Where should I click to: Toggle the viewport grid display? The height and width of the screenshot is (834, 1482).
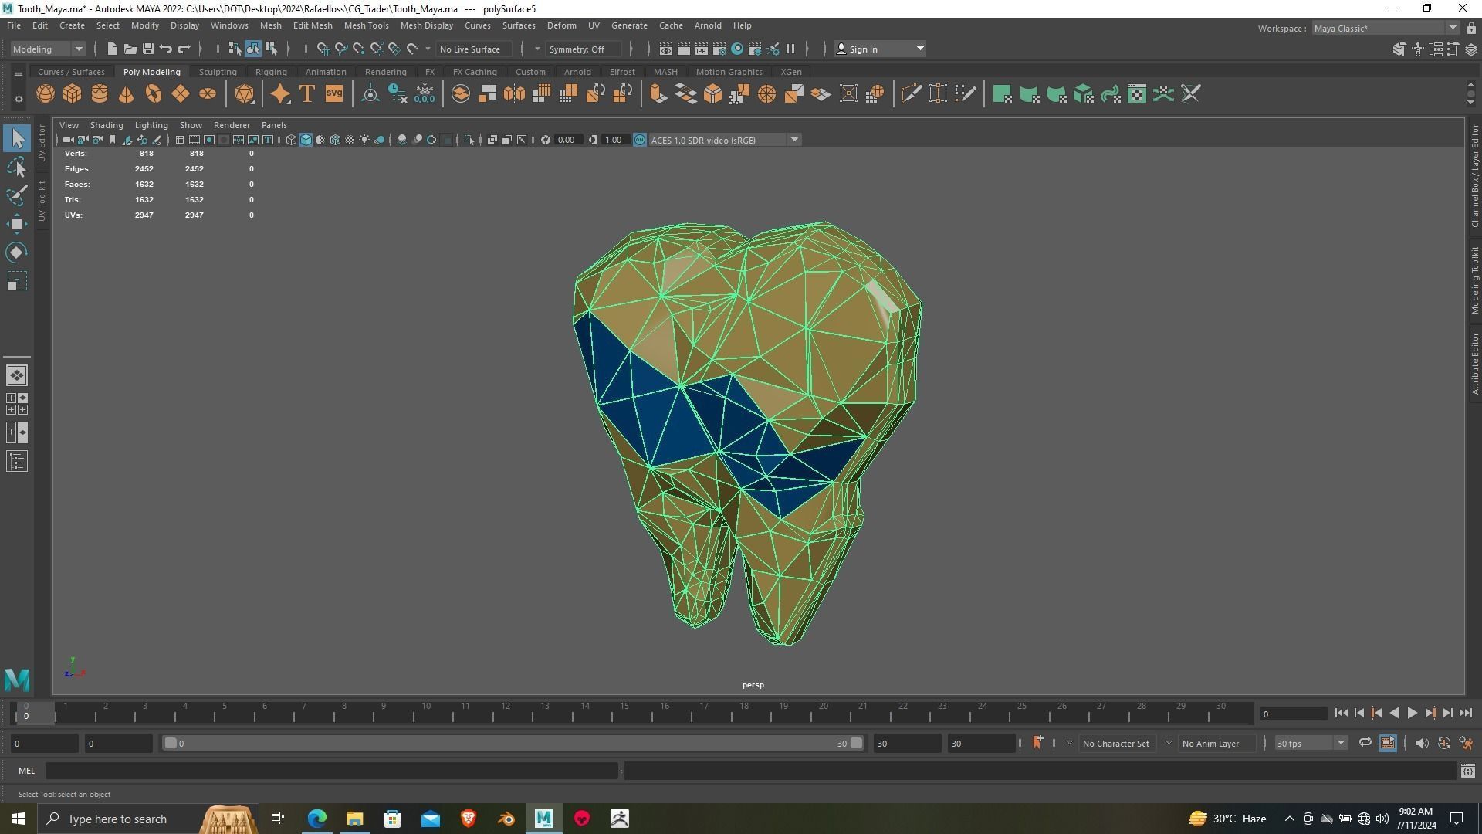click(x=179, y=140)
